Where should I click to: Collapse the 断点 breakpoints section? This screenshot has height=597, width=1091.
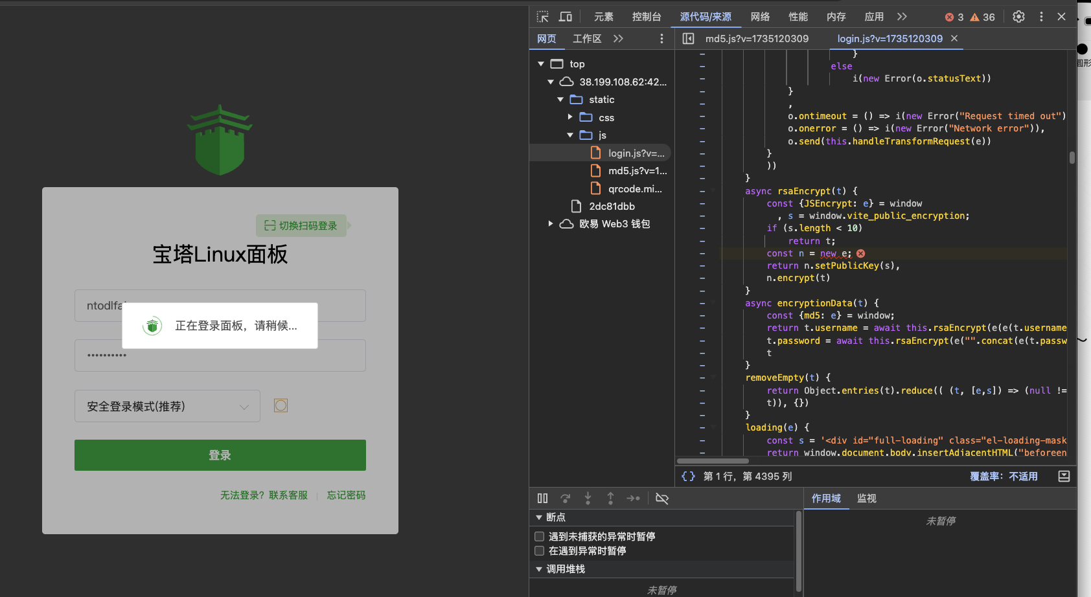pyautogui.click(x=539, y=517)
